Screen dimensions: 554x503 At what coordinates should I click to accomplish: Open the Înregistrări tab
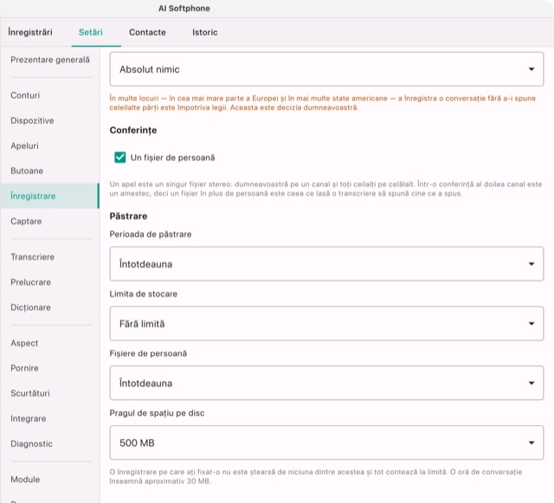pyautogui.click(x=30, y=32)
